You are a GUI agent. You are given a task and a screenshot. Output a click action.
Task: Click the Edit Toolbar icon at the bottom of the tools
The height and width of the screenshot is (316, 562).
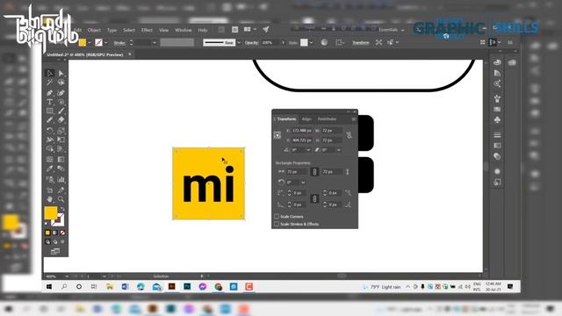(55, 251)
